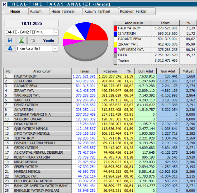Screen dimensions: 197x193
Task: Click the magenta YAPI KREDI YAT. swatch
Action: click(115, 50)
